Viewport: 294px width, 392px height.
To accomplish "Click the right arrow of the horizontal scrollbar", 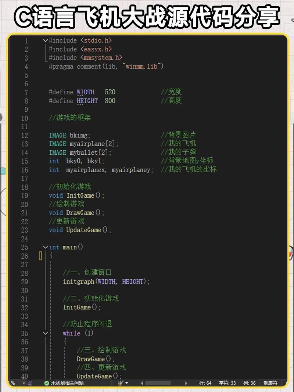I will (186, 383).
